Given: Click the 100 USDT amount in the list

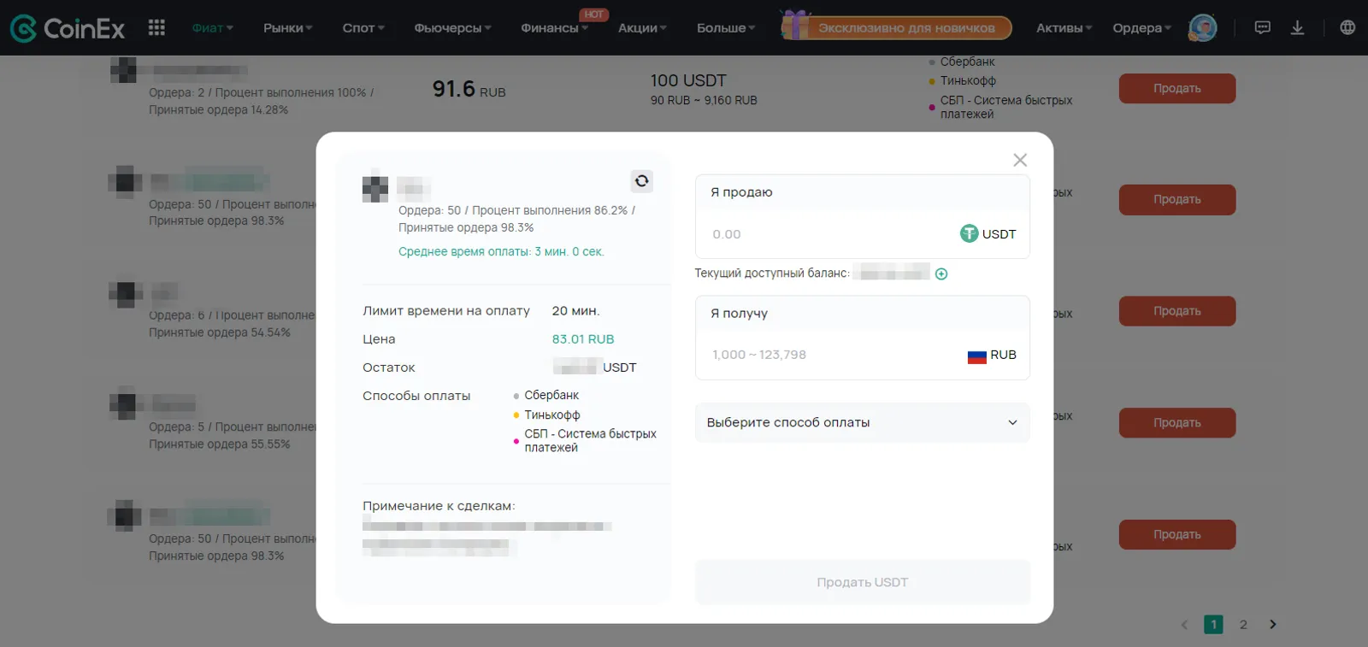Looking at the screenshot, I should point(688,80).
